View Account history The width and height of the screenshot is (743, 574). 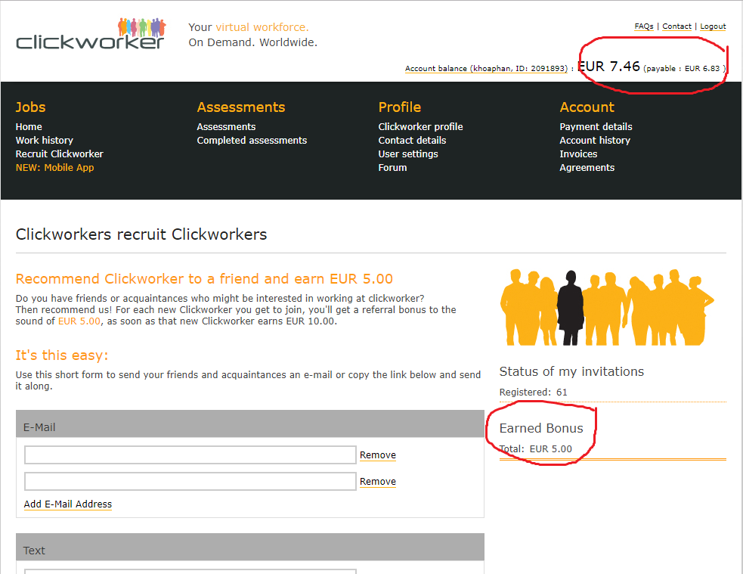coord(595,141)
